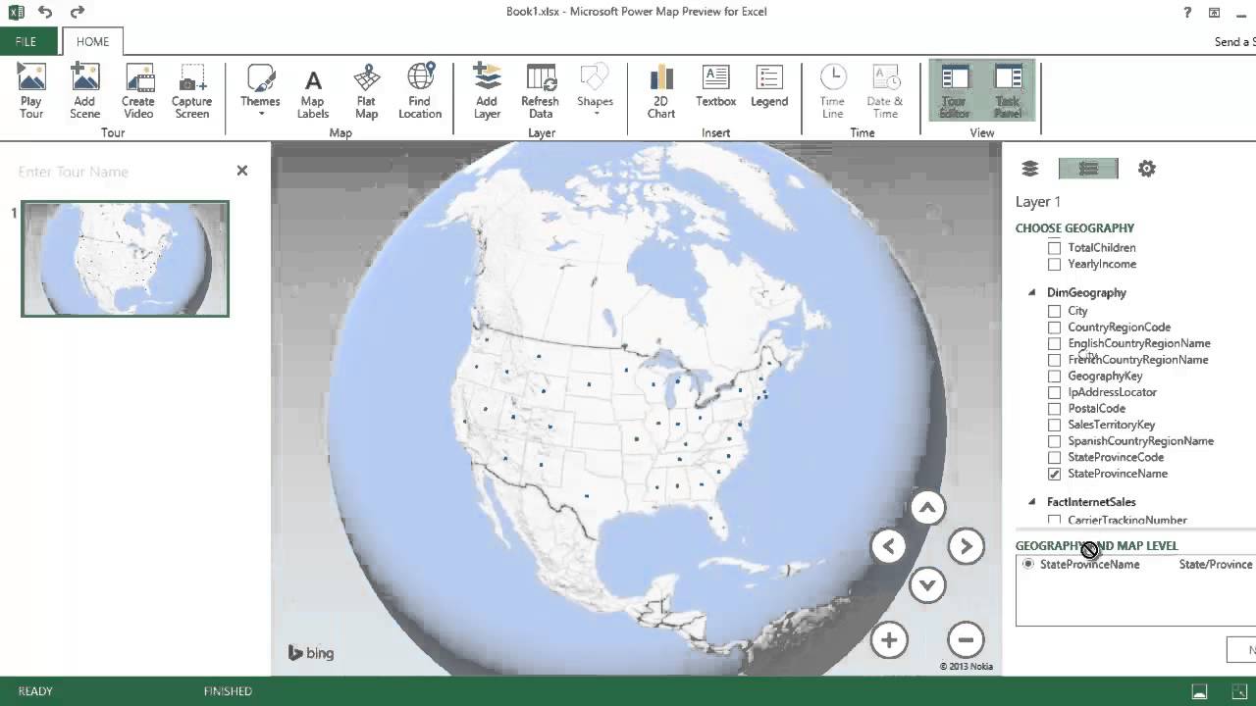Capture Screen from the ribbon
The height and width of the screenshot is (706, 1256).
[192, 91]
